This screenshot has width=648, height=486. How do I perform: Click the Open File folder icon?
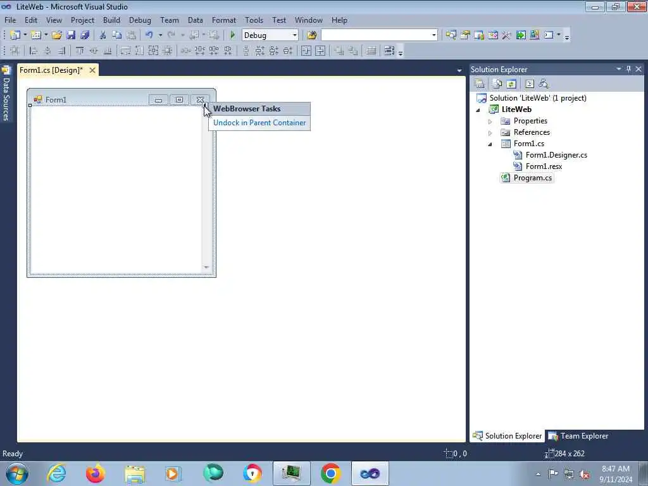click(57, 35)
